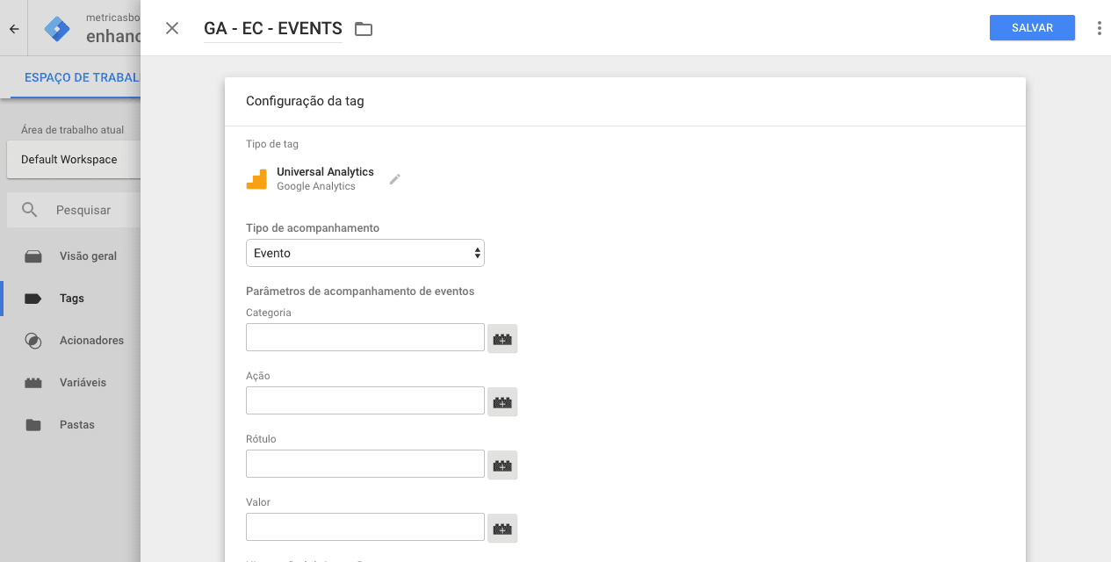Click the variable picker icon beside Valor
The width and height of the screenshot is (1111, 562).
[x=501, y=528]
